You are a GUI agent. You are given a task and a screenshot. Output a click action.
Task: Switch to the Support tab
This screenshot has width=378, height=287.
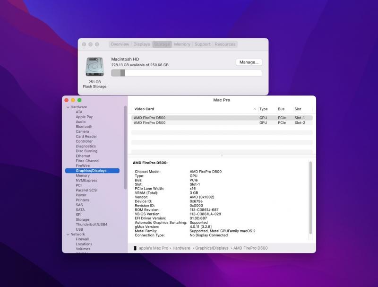pyautogui.click(x=203, y=44)
